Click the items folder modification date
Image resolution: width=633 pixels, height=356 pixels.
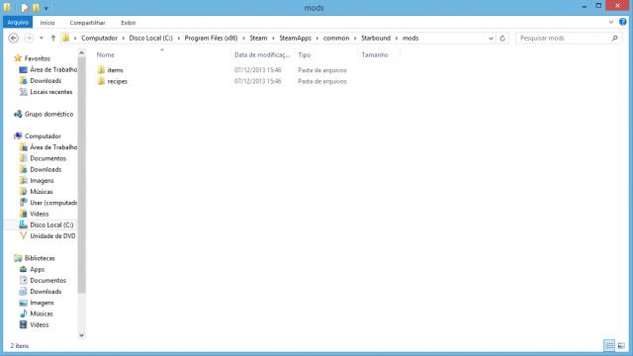click(x=257, y=70)
